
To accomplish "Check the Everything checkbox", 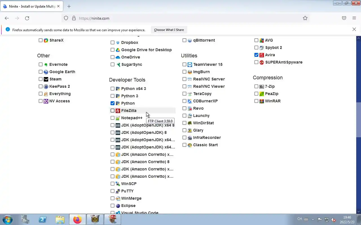I will tap(41, 94).
